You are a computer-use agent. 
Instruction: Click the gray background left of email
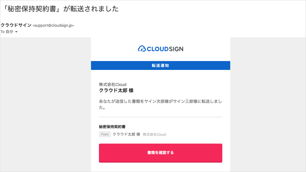tap(46, 105)
